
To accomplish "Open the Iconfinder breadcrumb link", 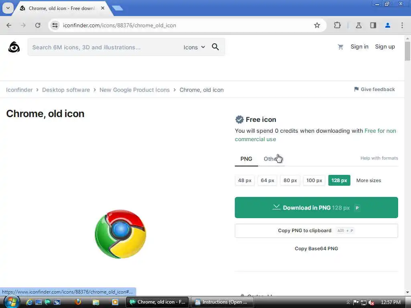I will pos(19,90).
